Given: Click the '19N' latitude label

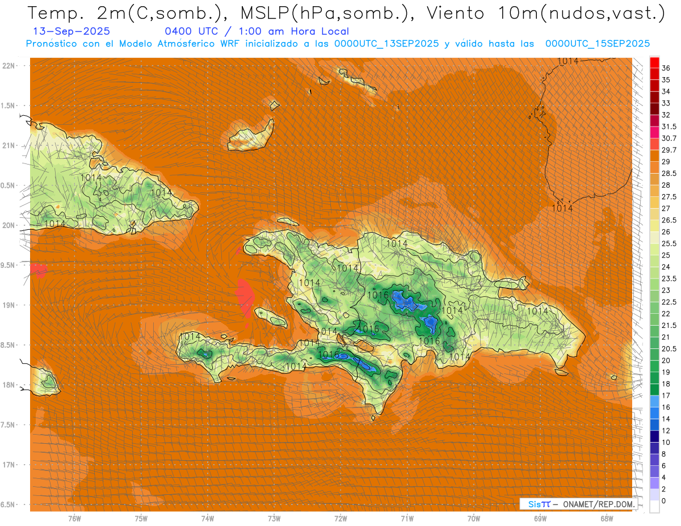Looking at the screenshot, I should point(9,305).
